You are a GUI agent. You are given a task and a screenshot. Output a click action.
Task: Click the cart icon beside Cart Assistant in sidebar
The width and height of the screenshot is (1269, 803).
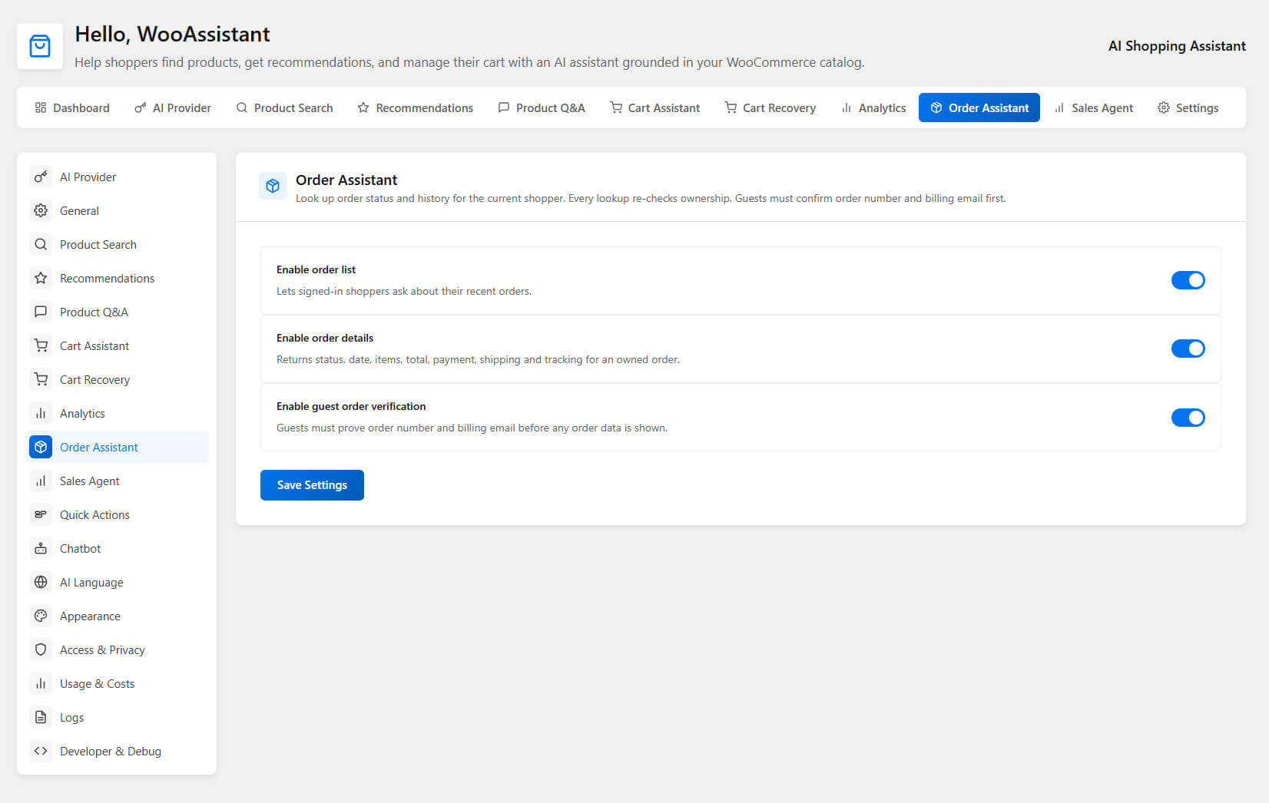point(41,345)
